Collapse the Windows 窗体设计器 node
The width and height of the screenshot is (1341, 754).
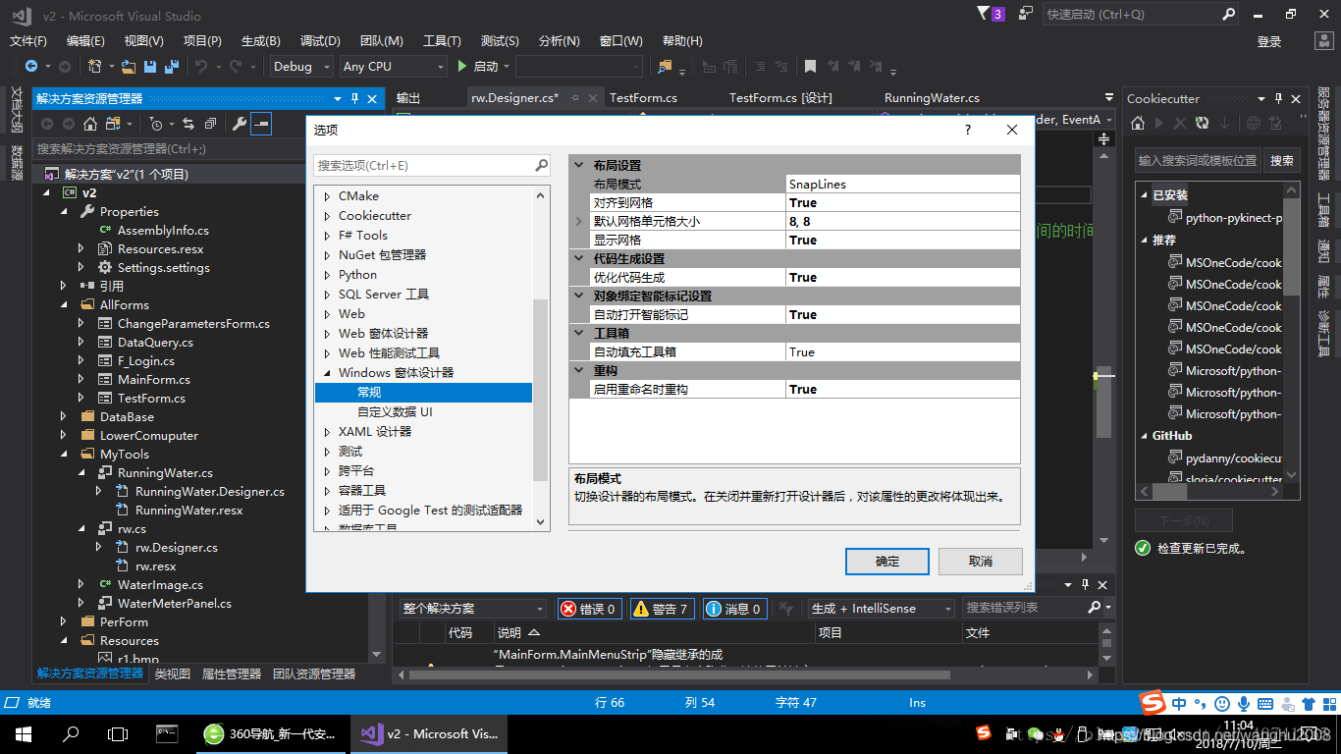(327, 373)
